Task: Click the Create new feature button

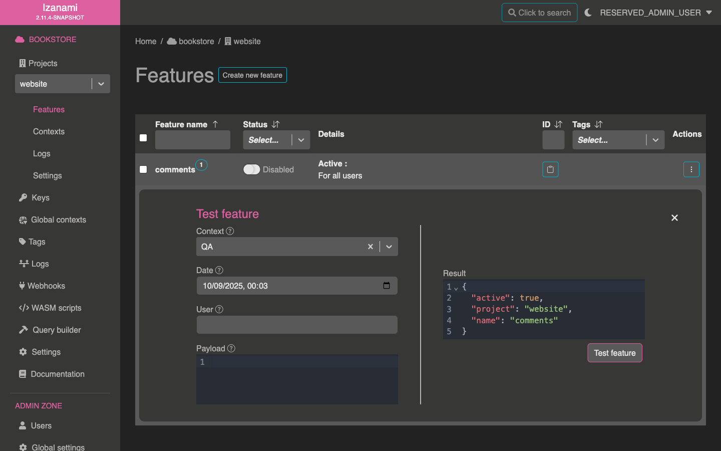Action: tap(252, 75)
